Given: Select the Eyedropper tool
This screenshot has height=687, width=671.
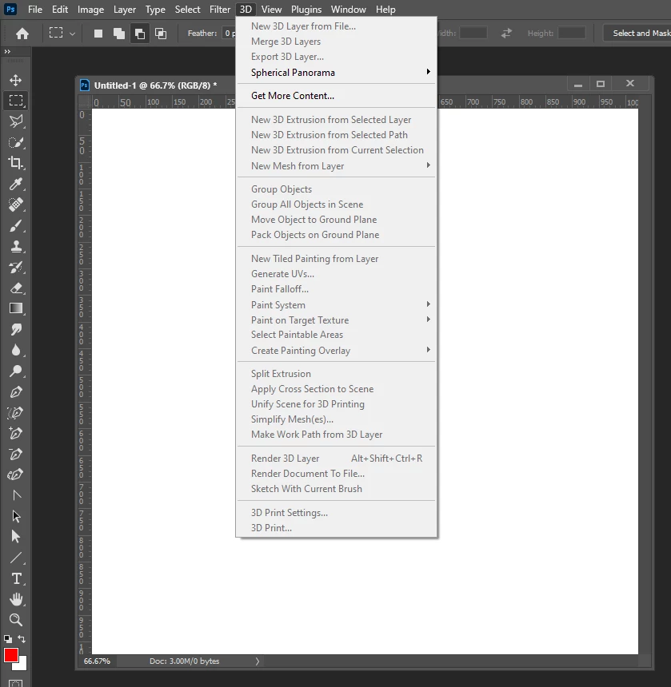Looking at the screenshot, I should pyautogui.click(x=16, y=184).
